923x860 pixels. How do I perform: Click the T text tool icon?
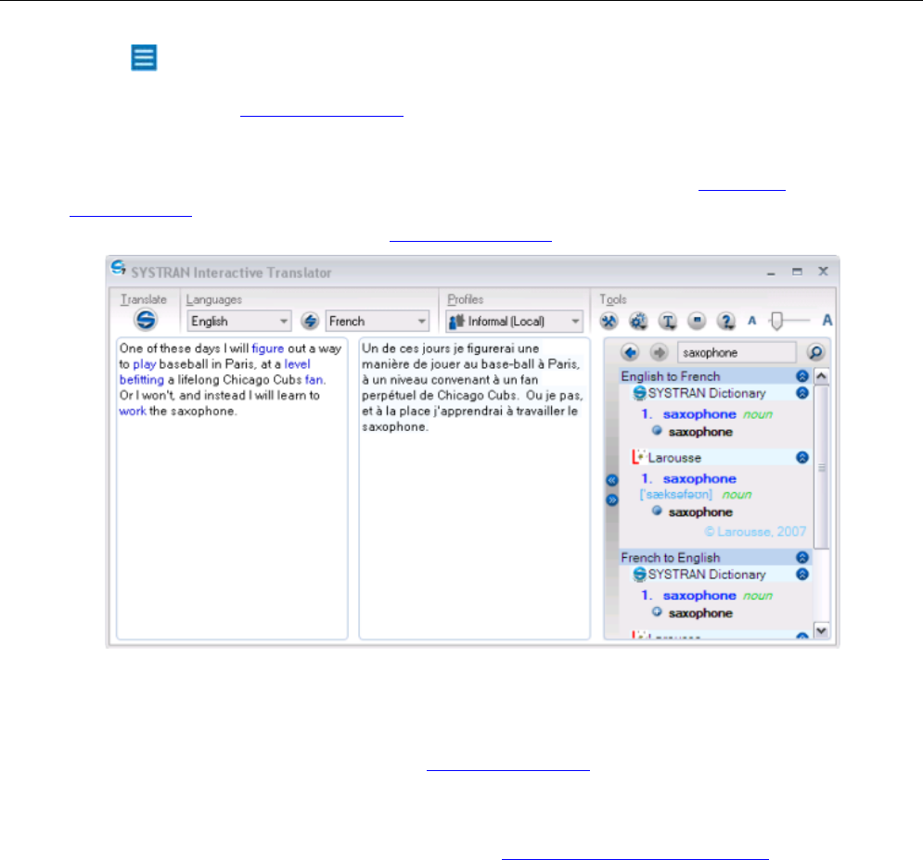[x=668, y=322]
